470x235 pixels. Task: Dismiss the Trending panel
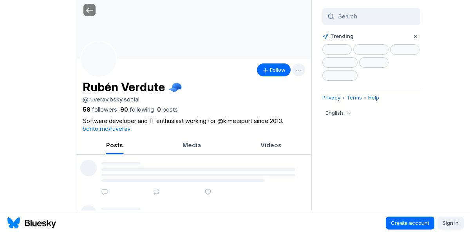coord(416,36)
